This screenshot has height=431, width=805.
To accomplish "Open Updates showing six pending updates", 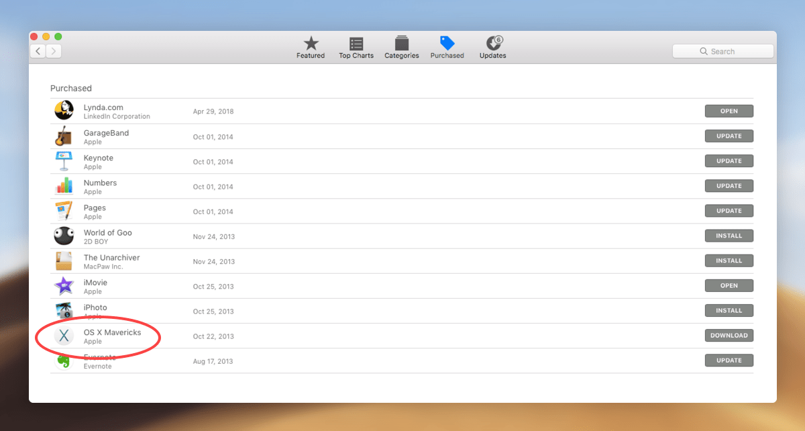I will pyautogui.click(x=492, y=46).
